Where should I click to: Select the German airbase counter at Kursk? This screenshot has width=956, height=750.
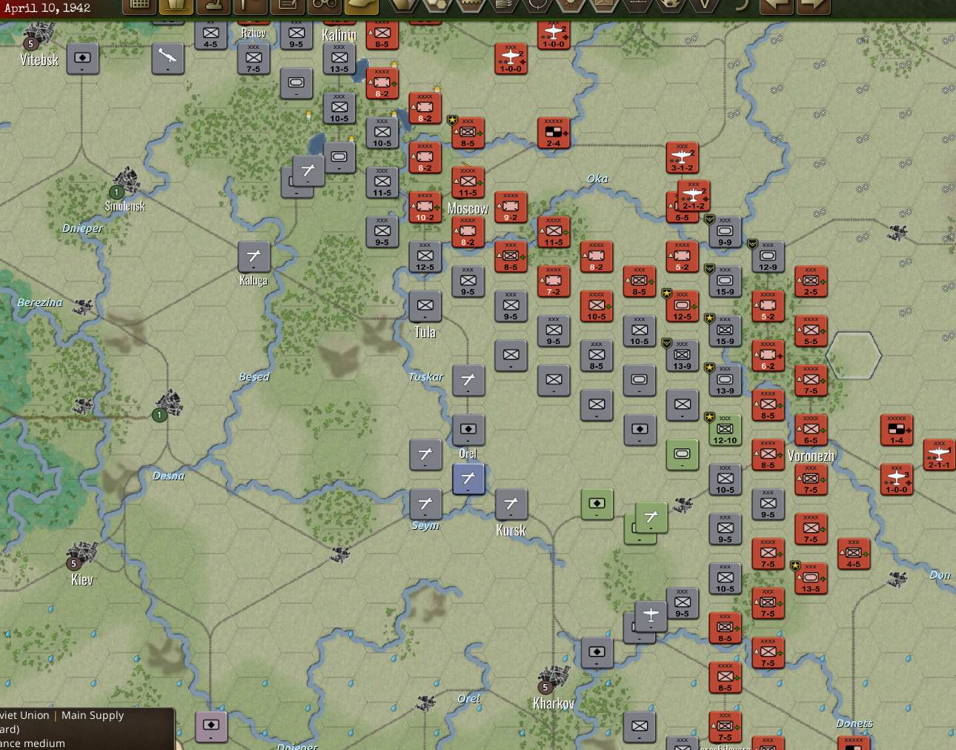coord(511,504)
